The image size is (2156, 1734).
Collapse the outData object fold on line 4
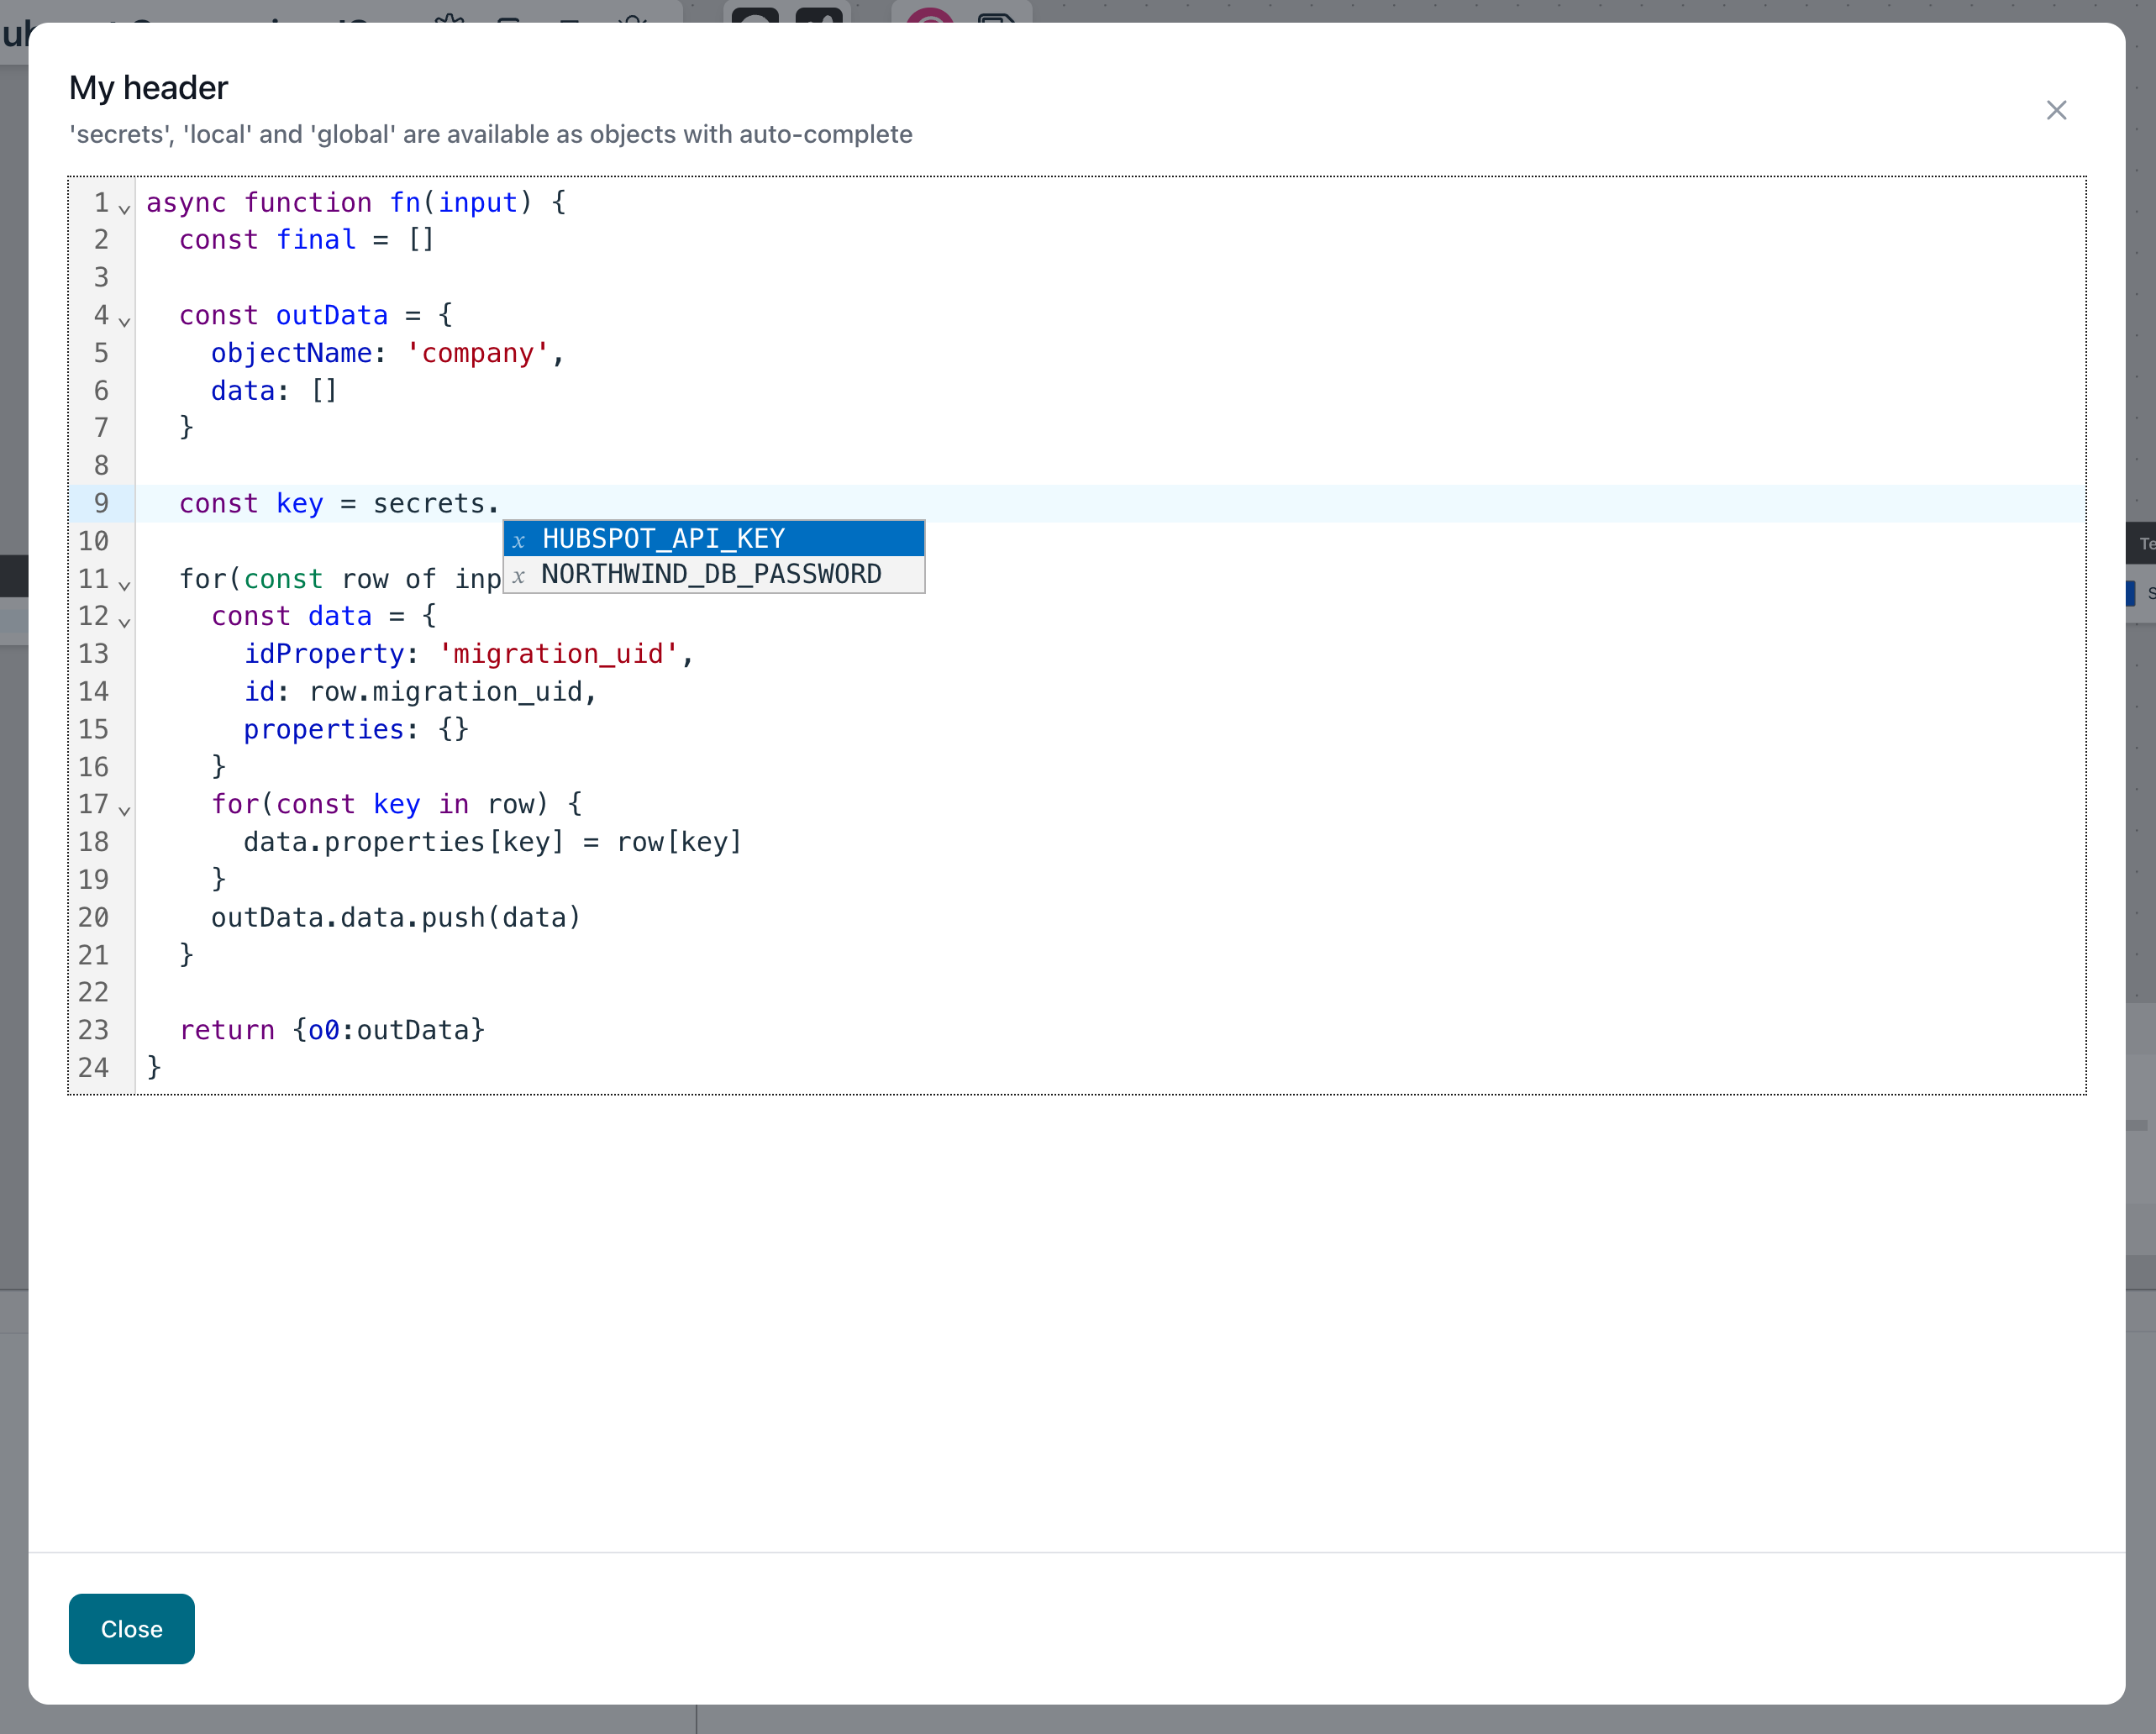coord(124,321)
